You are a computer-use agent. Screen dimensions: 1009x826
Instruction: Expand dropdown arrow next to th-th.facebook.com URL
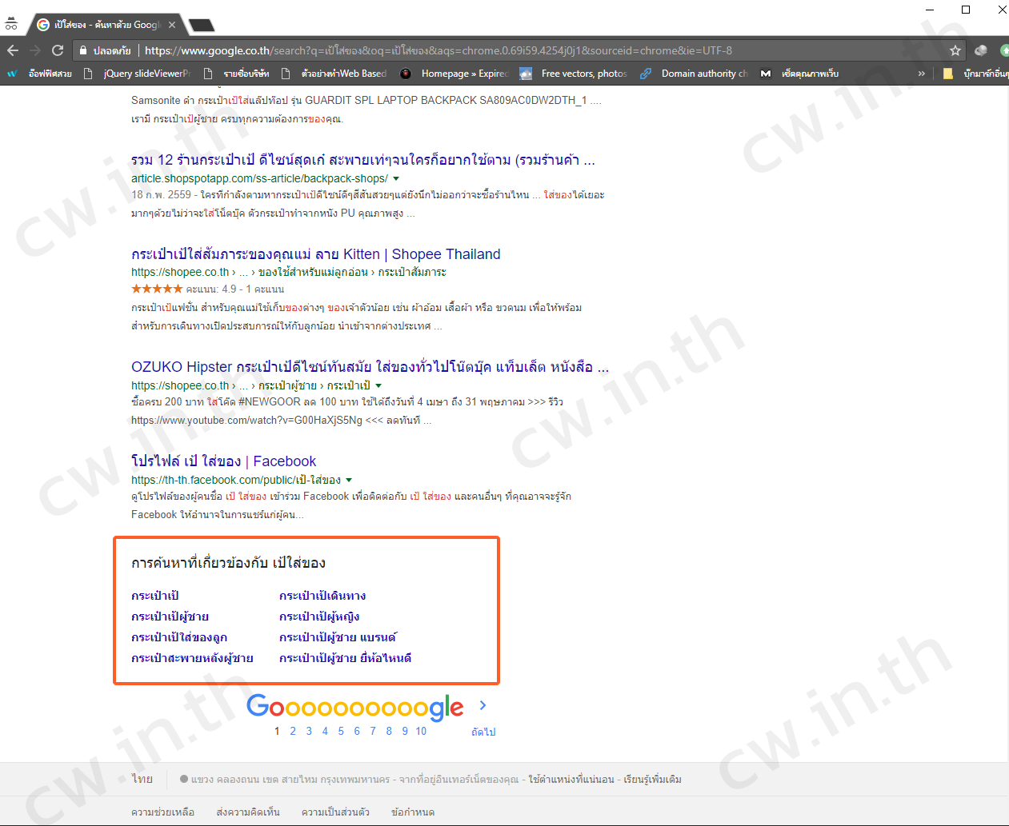349,481
